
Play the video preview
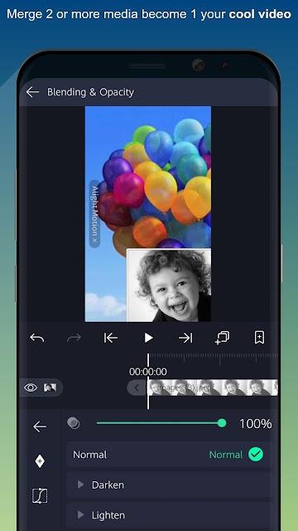(x=148, y=338)
